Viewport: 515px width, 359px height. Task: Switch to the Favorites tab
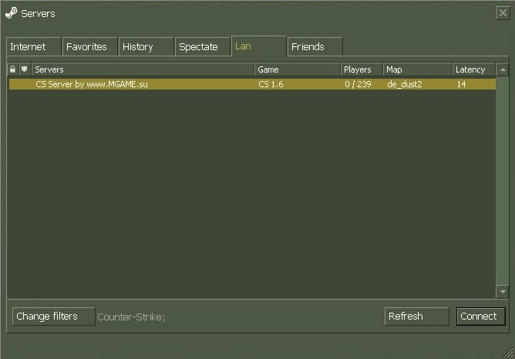tap(89, 47)
